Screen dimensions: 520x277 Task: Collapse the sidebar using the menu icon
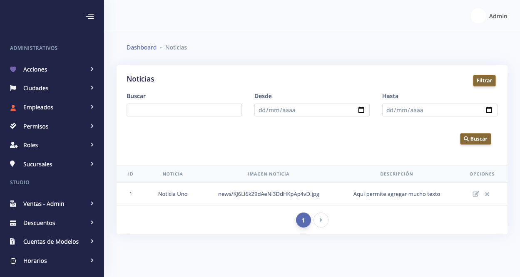90,16
